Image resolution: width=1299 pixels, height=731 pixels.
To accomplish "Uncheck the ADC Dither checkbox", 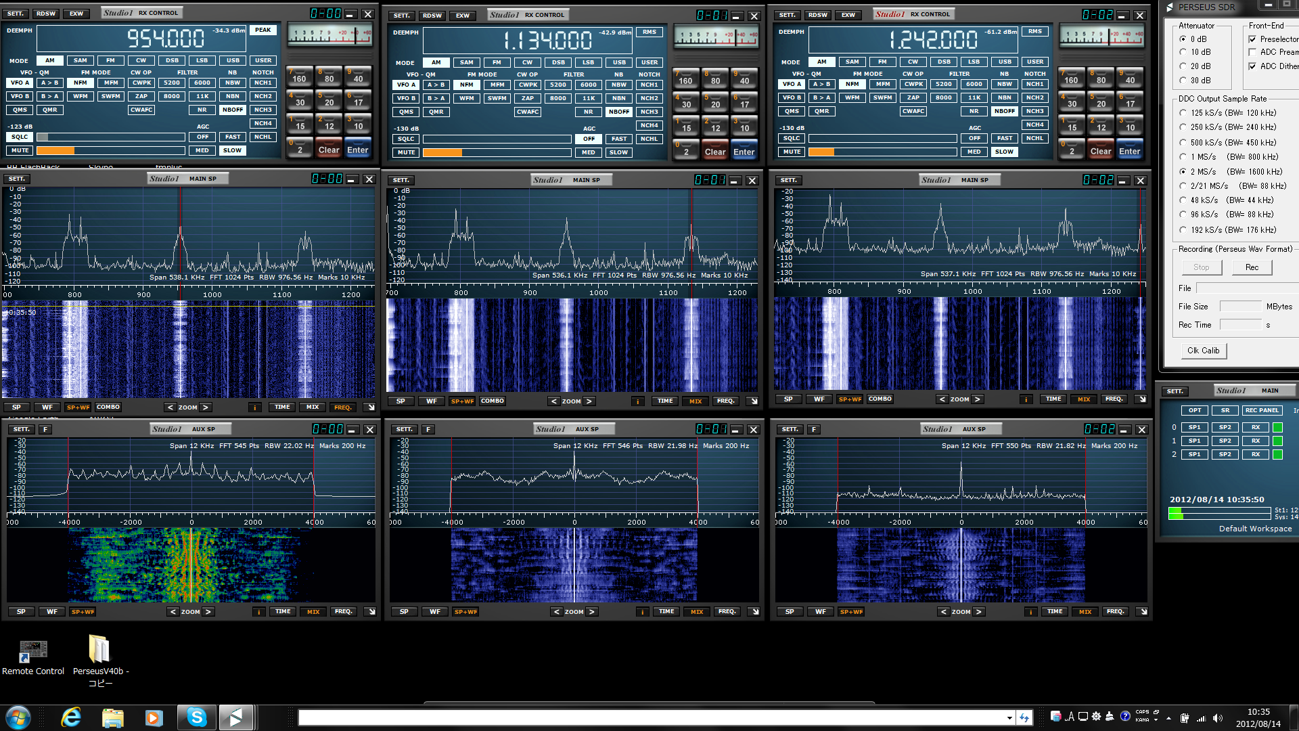I will pyautogui.click(x=1252, y=66).
